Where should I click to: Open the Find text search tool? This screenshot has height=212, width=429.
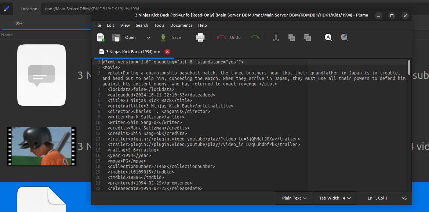click(x=328, y=37)
